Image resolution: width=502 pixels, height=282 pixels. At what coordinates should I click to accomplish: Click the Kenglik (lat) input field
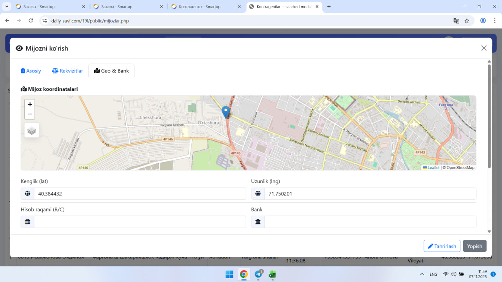(139, 193)
